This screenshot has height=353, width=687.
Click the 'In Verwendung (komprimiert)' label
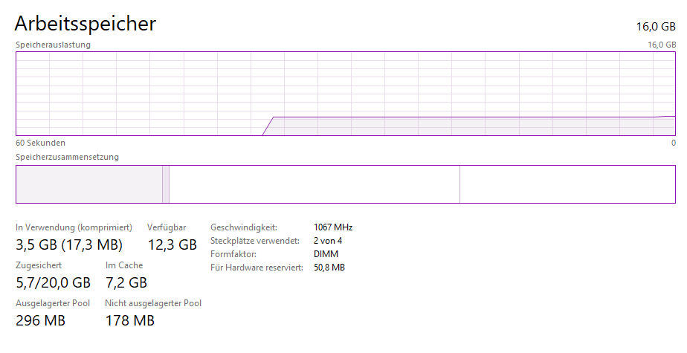coord(74,227)
